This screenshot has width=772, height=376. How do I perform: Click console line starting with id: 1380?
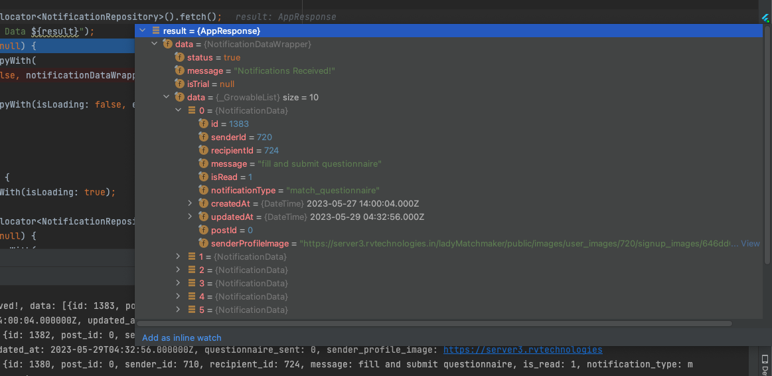point(348,365)
